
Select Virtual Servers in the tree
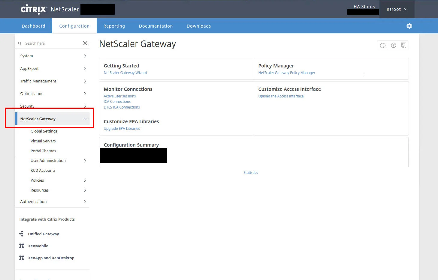43,141
